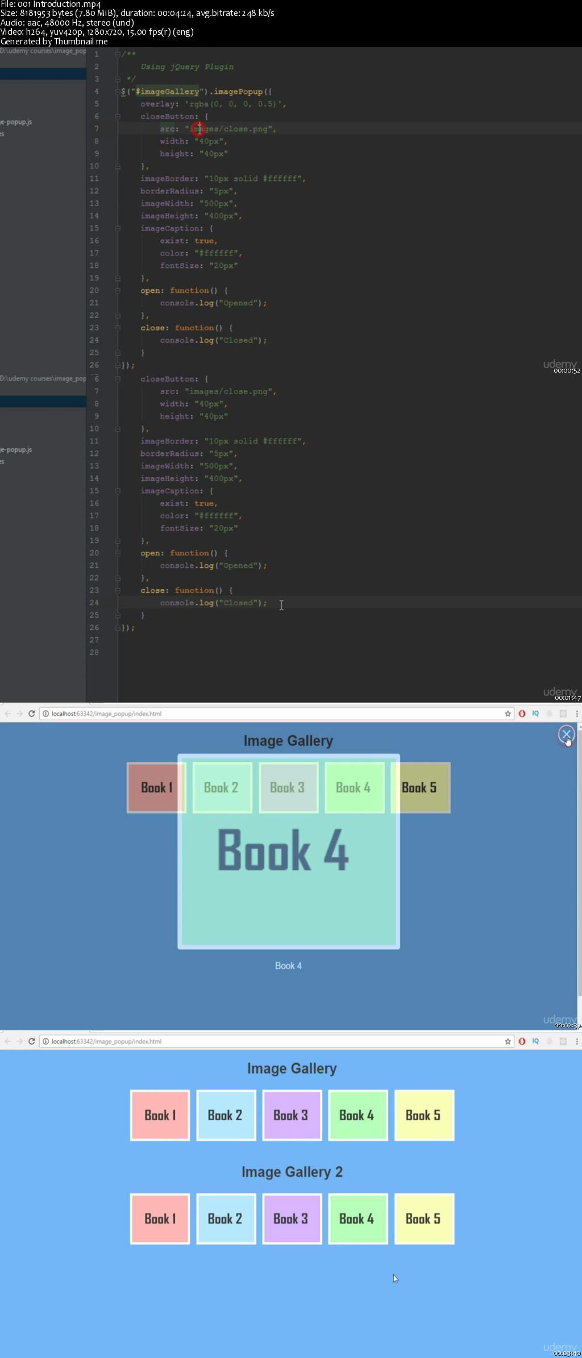Open Chrome's three-dot menu in 00:03:40 frame
This screenshot has height=1358, width=582.
pos(577,1041)
